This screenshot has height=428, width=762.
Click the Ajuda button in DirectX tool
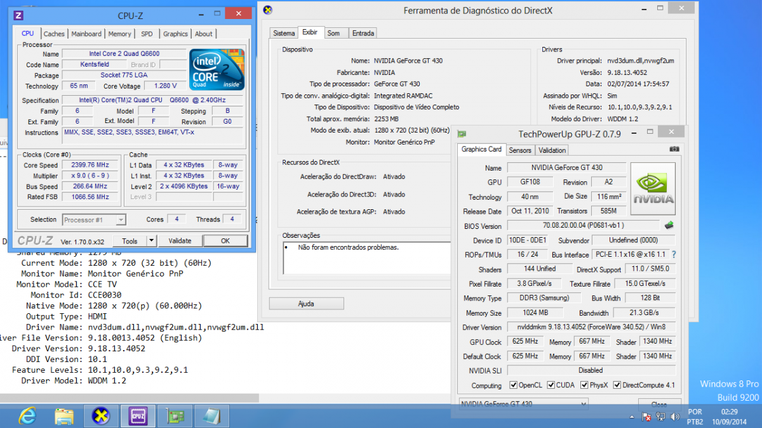306,304
